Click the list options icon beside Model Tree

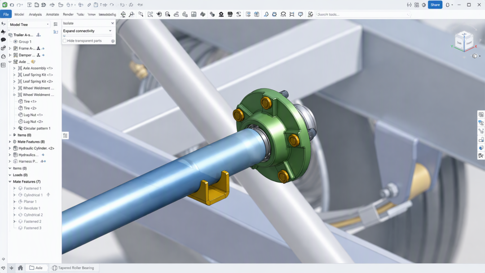click(56, 24)
